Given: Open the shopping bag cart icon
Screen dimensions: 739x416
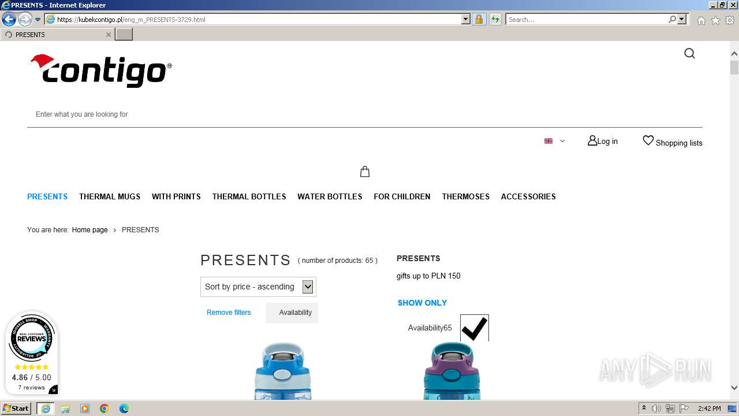Looking at the screenshot, I should point(365,172).
